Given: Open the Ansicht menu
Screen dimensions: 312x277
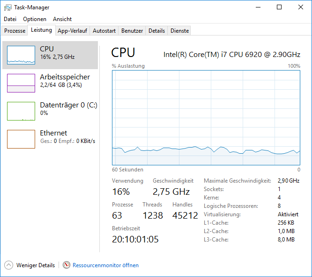Looking at the screenshot, I should tap(62, 19).
